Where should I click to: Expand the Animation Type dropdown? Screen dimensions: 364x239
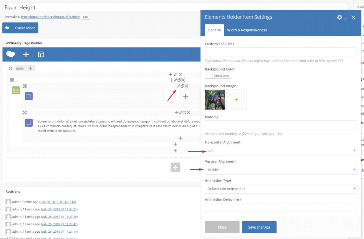coord(280,189)
